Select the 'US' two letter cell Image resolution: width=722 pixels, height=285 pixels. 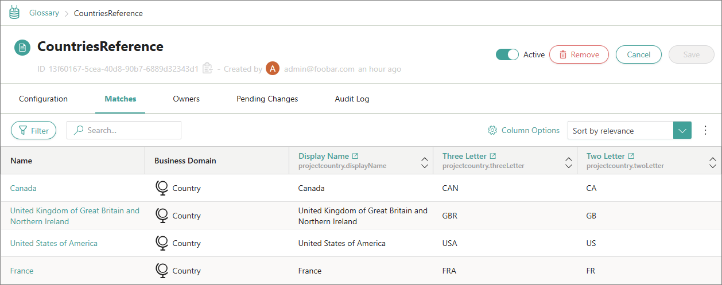point(591,243)
